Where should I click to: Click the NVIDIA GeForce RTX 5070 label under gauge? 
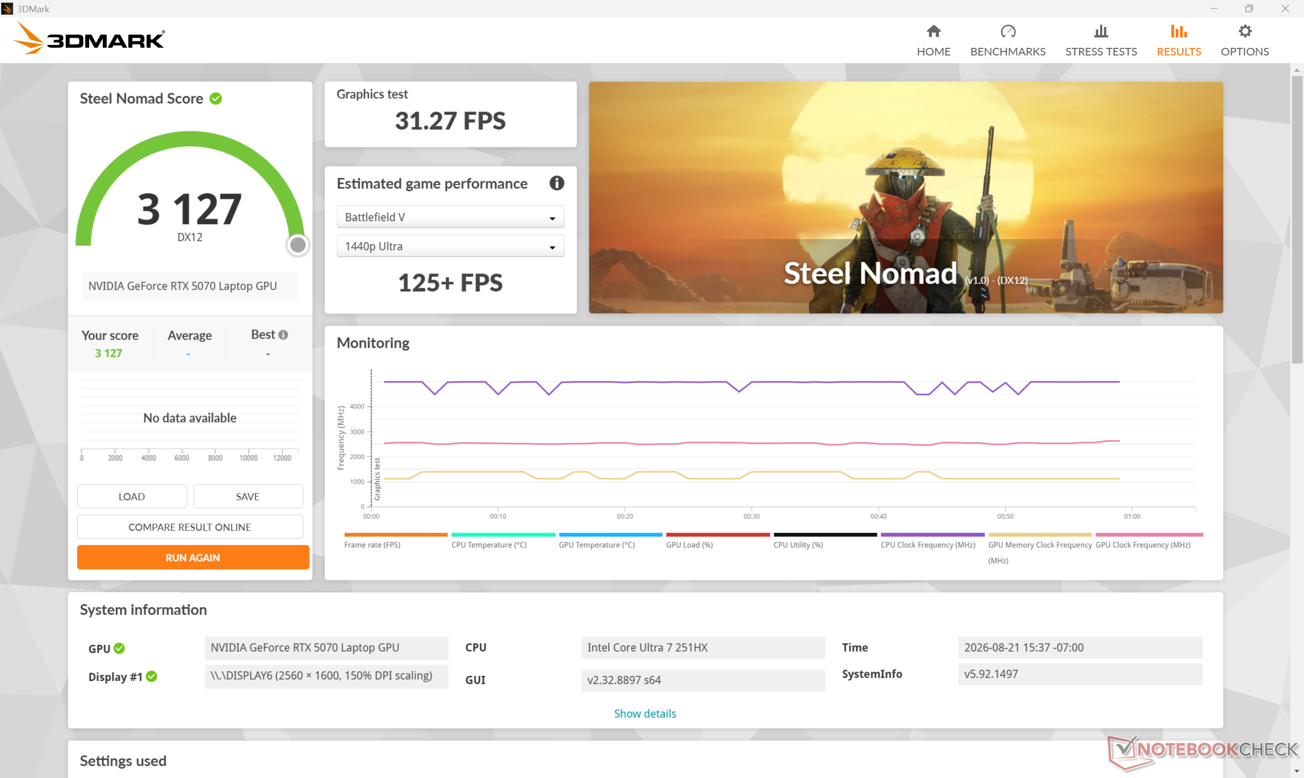click(x=190, y=286)
